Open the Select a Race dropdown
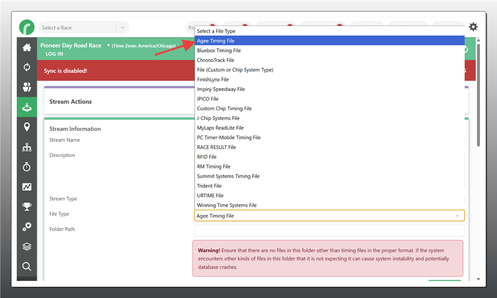Image resolution: width=497 pixels, height=298 pixels. 84,28
